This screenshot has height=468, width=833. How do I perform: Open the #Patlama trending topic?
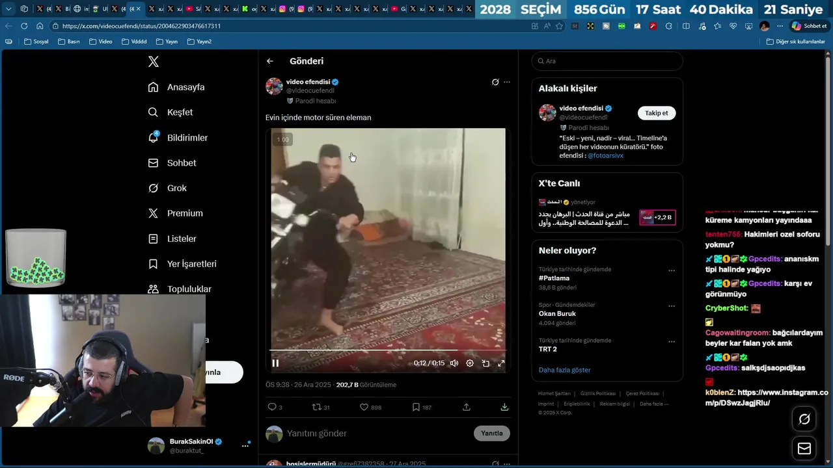(x=554, y=278)
